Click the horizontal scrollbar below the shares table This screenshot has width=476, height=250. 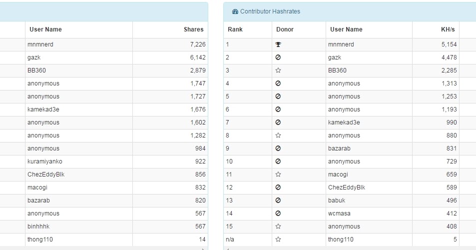click(100, 247)
